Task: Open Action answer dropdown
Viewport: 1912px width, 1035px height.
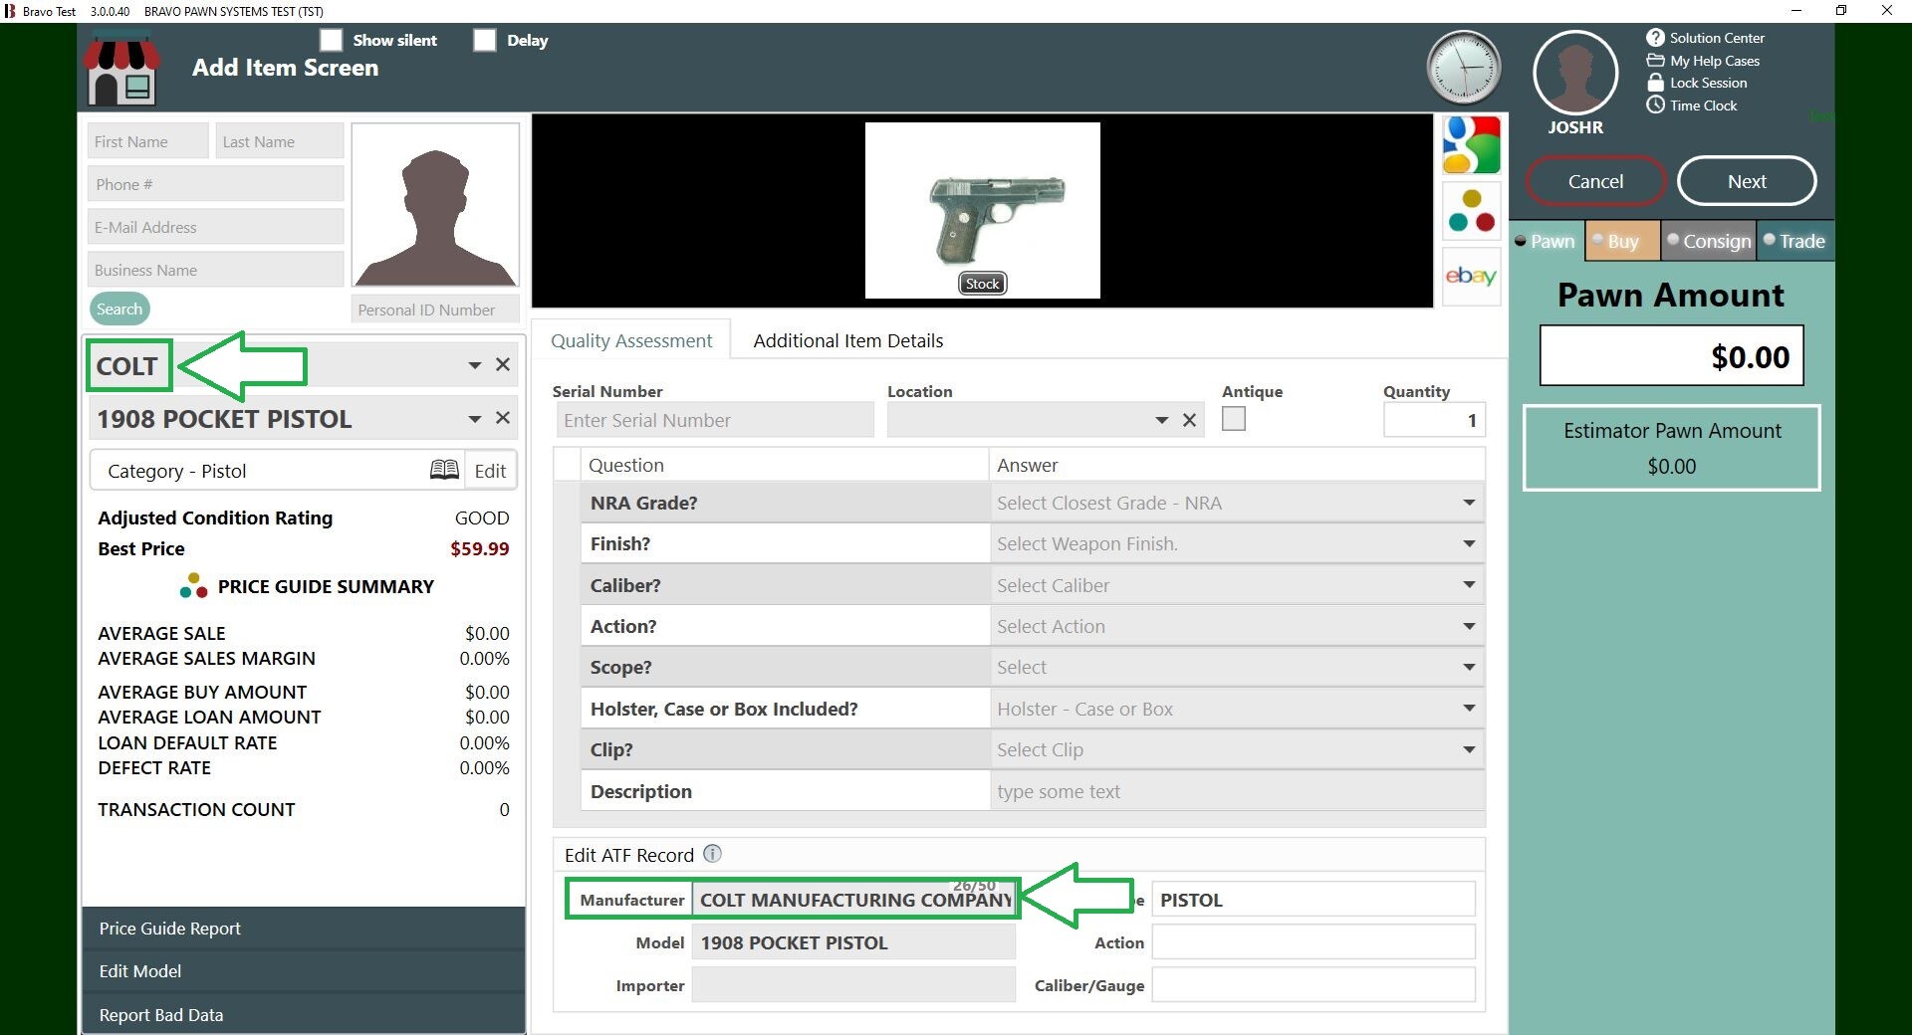Action: 1469,626
